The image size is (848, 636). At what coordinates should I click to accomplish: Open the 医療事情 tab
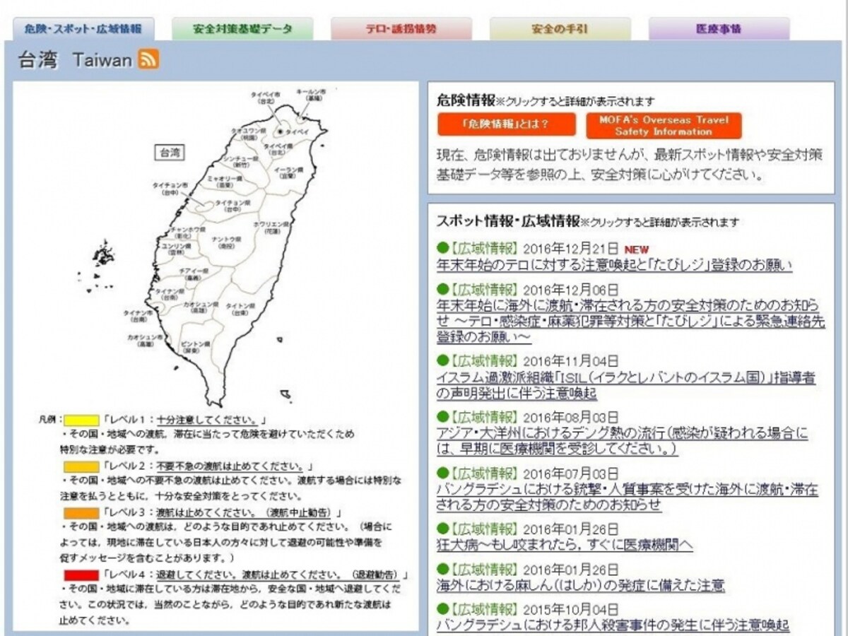point(719,30)
